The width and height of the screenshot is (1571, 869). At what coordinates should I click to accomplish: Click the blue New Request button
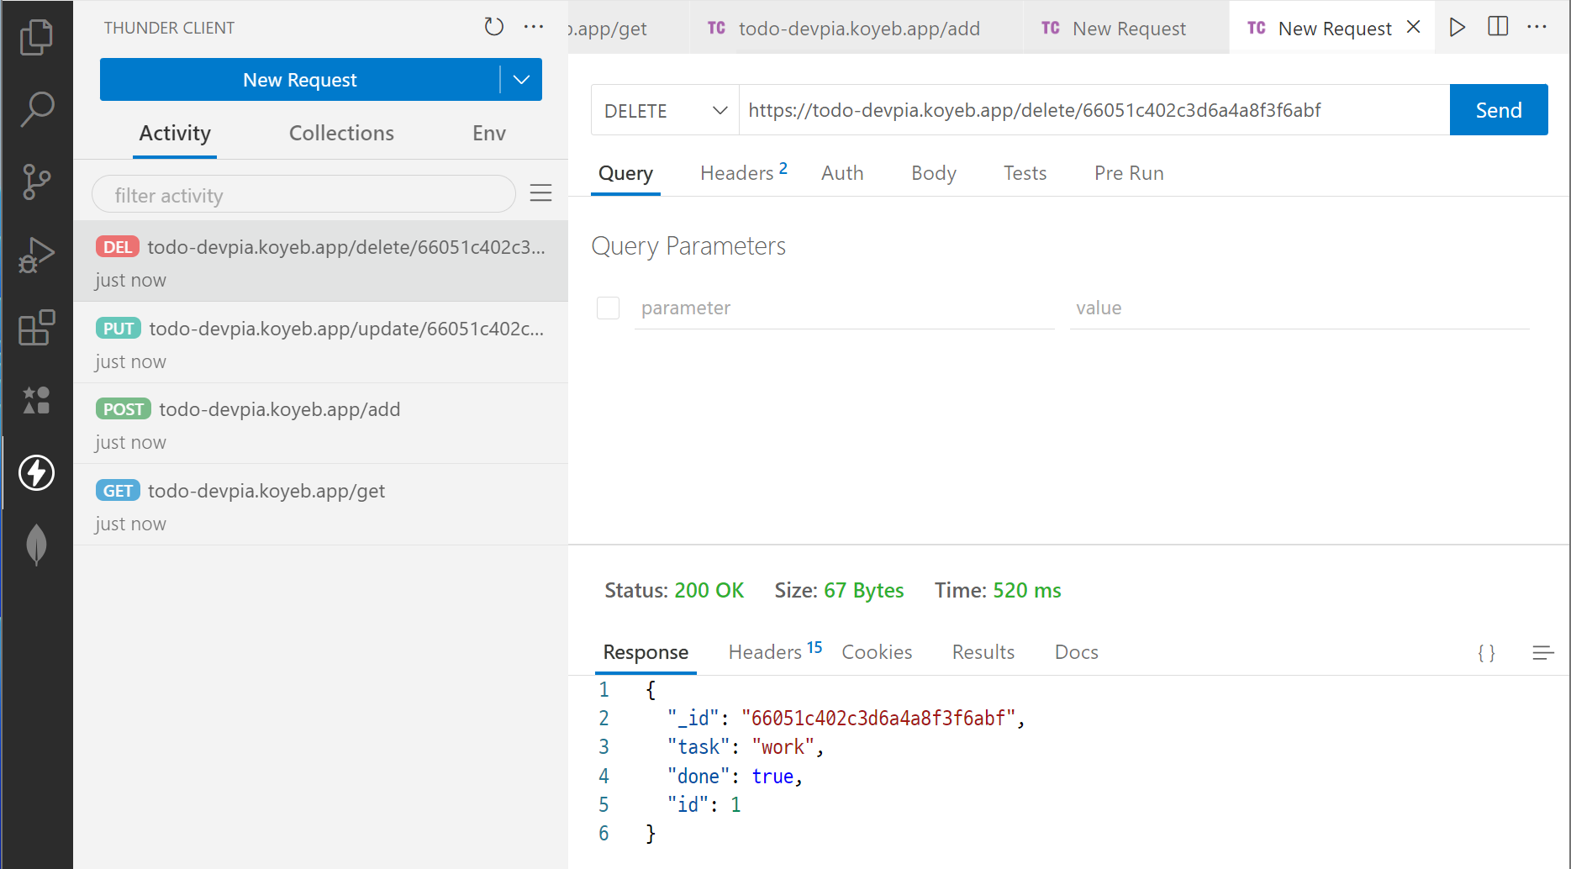(x=299, y=80)
